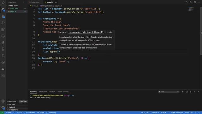Viewport: 202px width, 114px height.
Task: Maximize the panel with up chevron
Action: 195,92
